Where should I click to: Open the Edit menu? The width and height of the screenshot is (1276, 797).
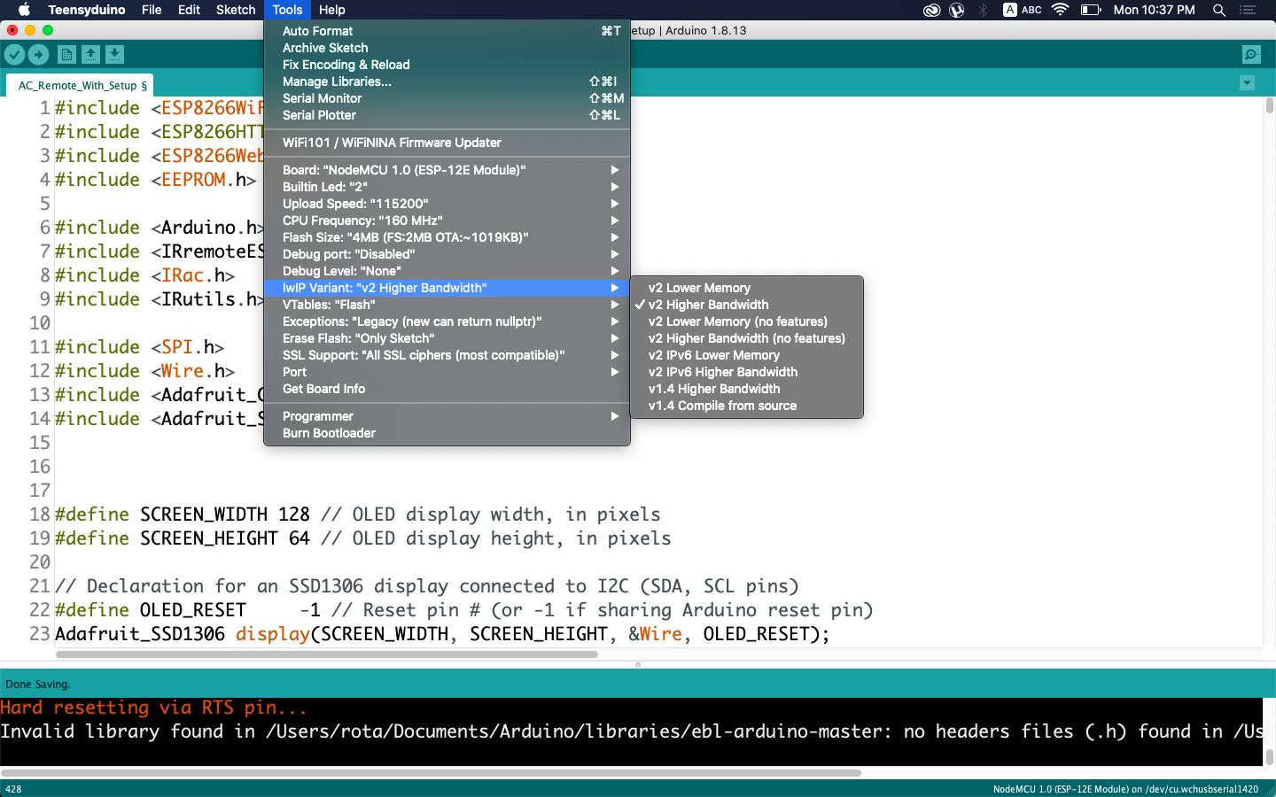click(189, 10)
